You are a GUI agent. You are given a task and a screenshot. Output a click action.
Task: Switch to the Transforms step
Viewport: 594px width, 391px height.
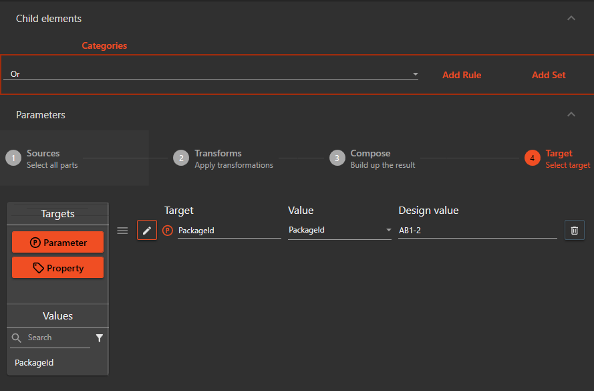[180, 158]
